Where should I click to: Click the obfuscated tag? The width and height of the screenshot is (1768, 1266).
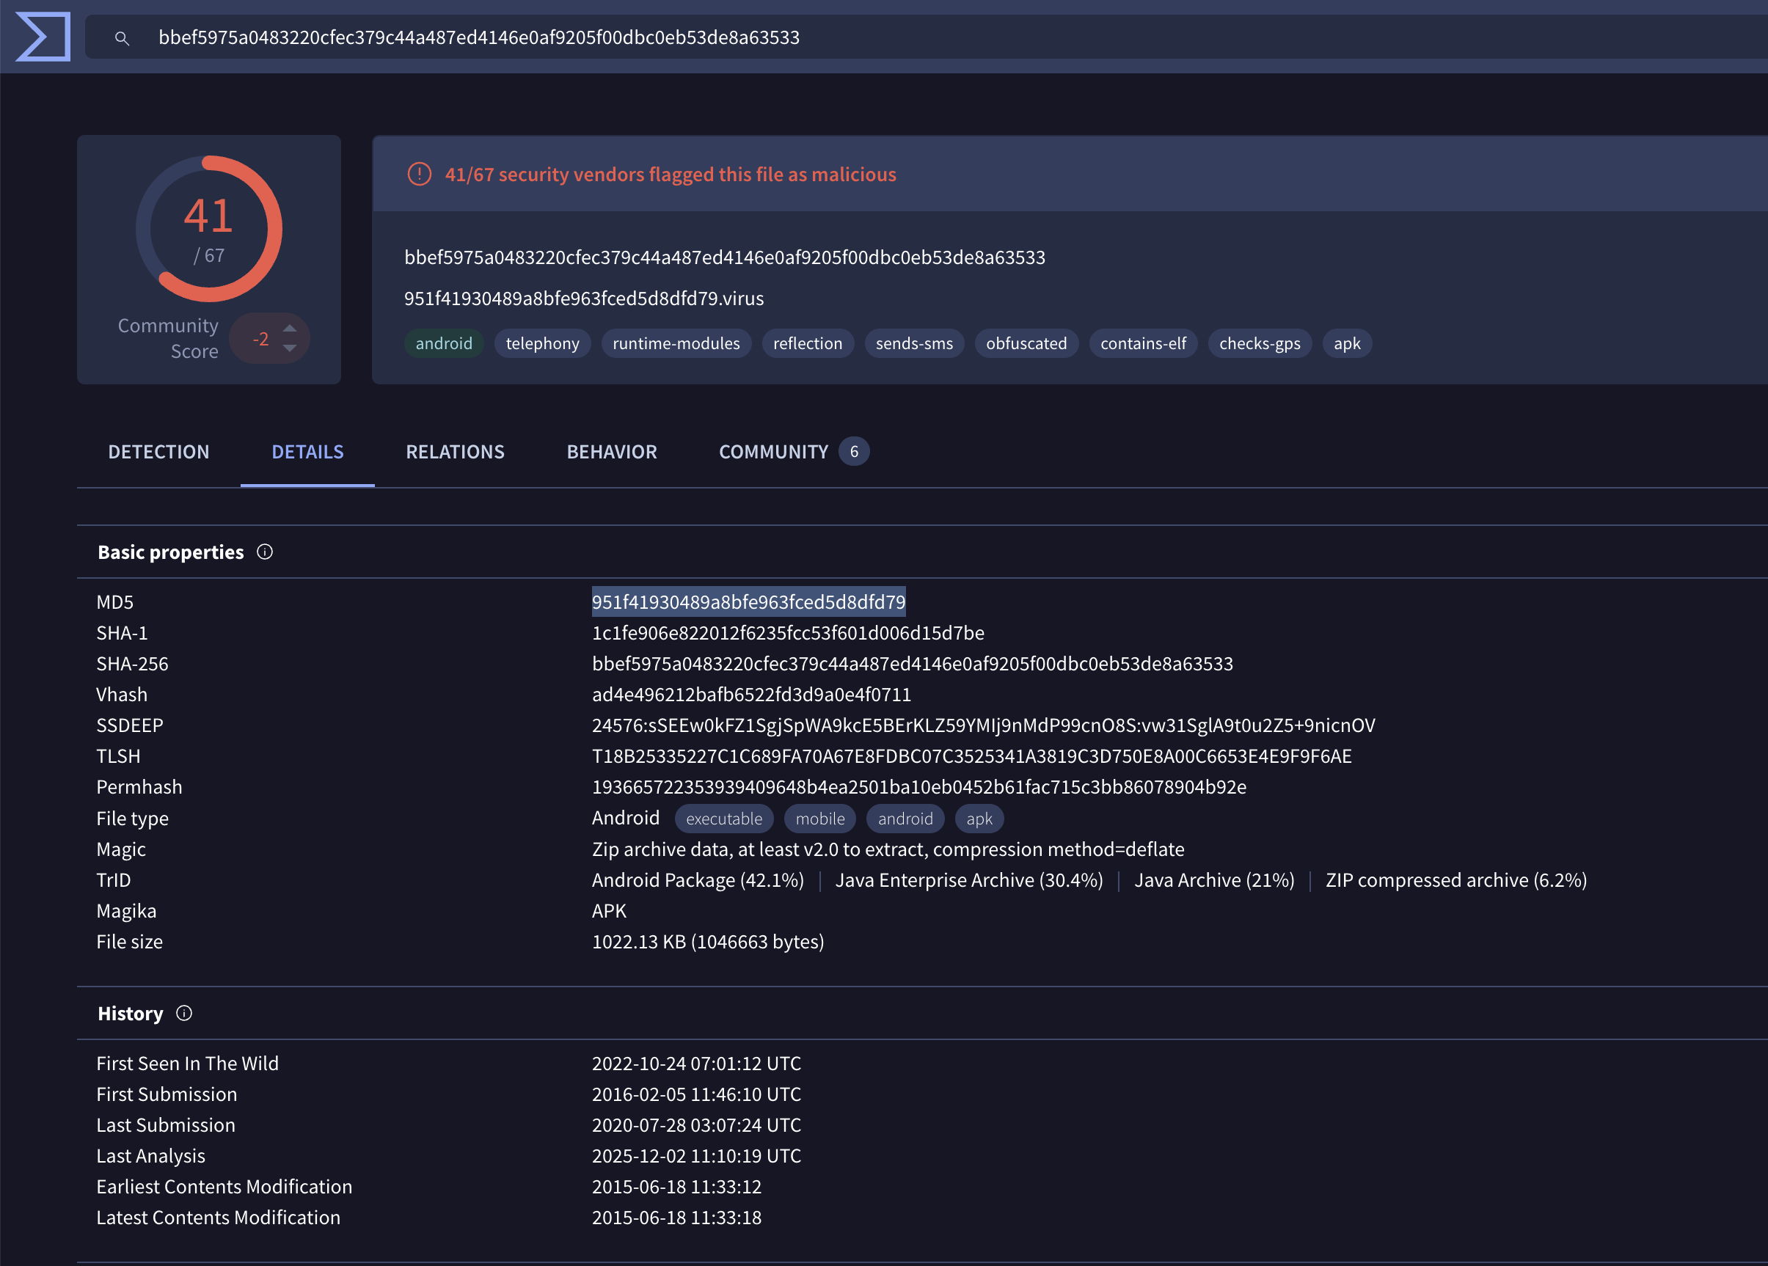coord(1026,343)
